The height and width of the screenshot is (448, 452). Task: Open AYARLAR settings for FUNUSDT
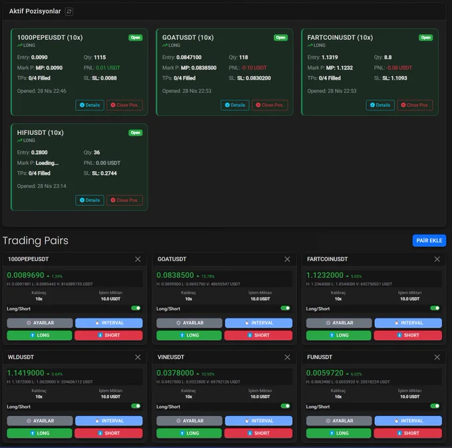click(339, 421)
